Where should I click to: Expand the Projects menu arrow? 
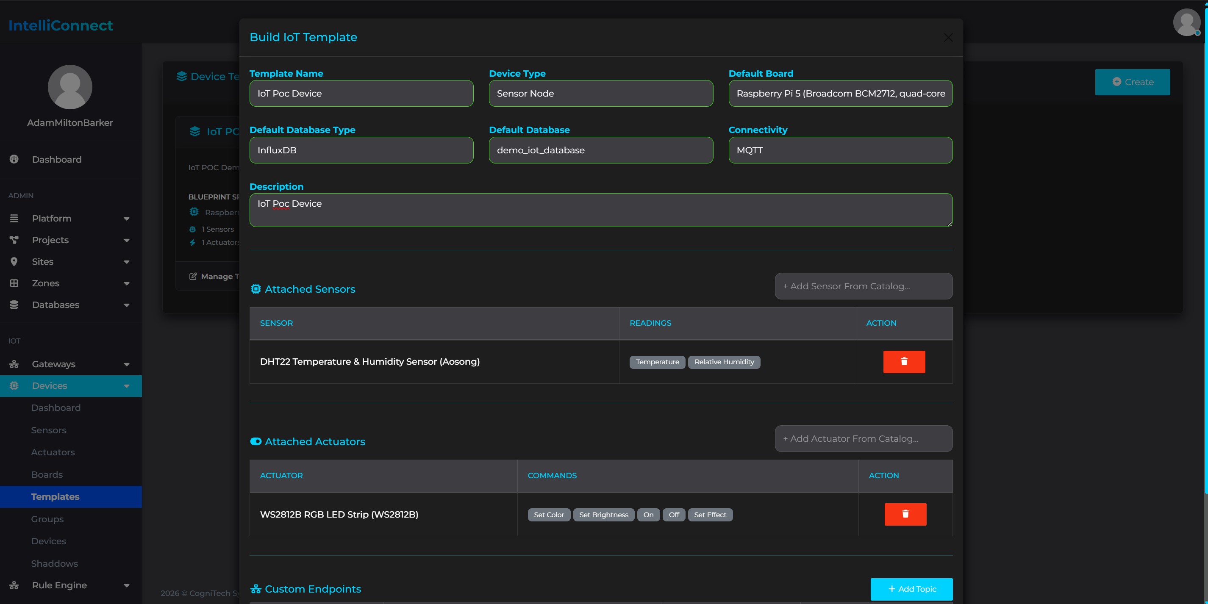coord(127,241)
